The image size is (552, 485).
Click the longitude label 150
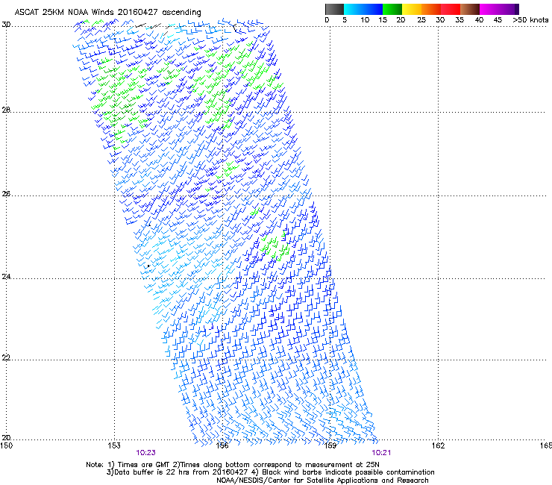[x=6, y=445]
